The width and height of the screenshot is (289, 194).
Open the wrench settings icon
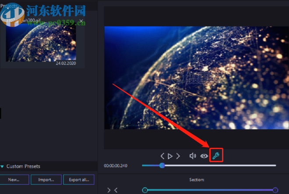[216, 156]
